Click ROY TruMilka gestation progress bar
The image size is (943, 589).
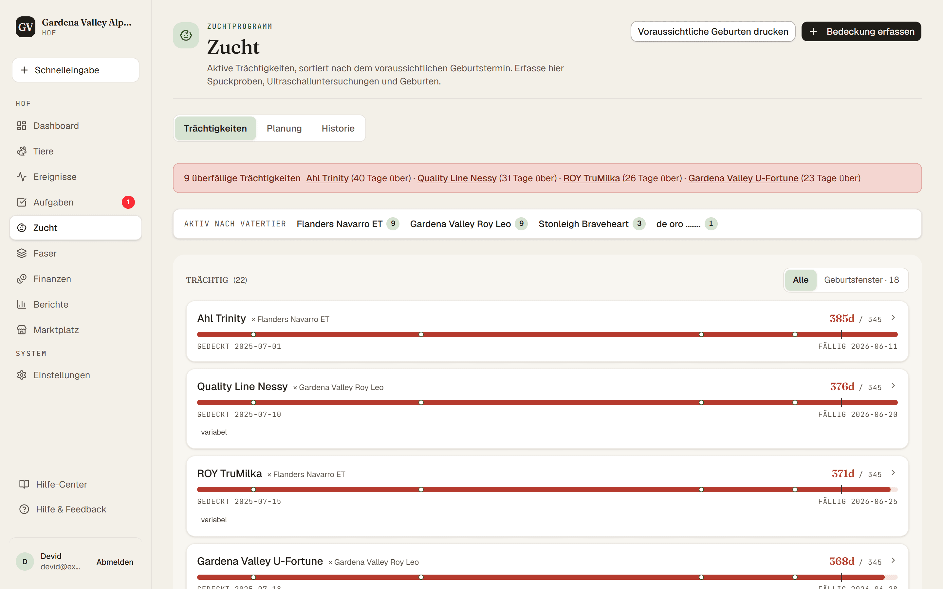[547, 489]
